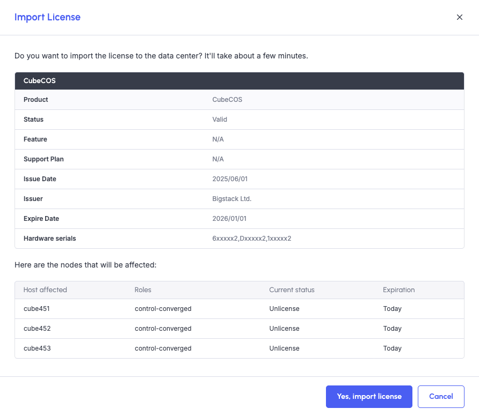Click the Issuer row label

coord(33,199)
